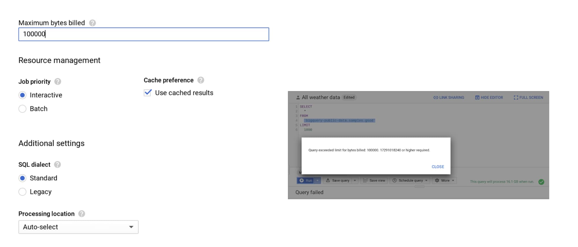Click SQL dialect help icon

tap(57, 164)
